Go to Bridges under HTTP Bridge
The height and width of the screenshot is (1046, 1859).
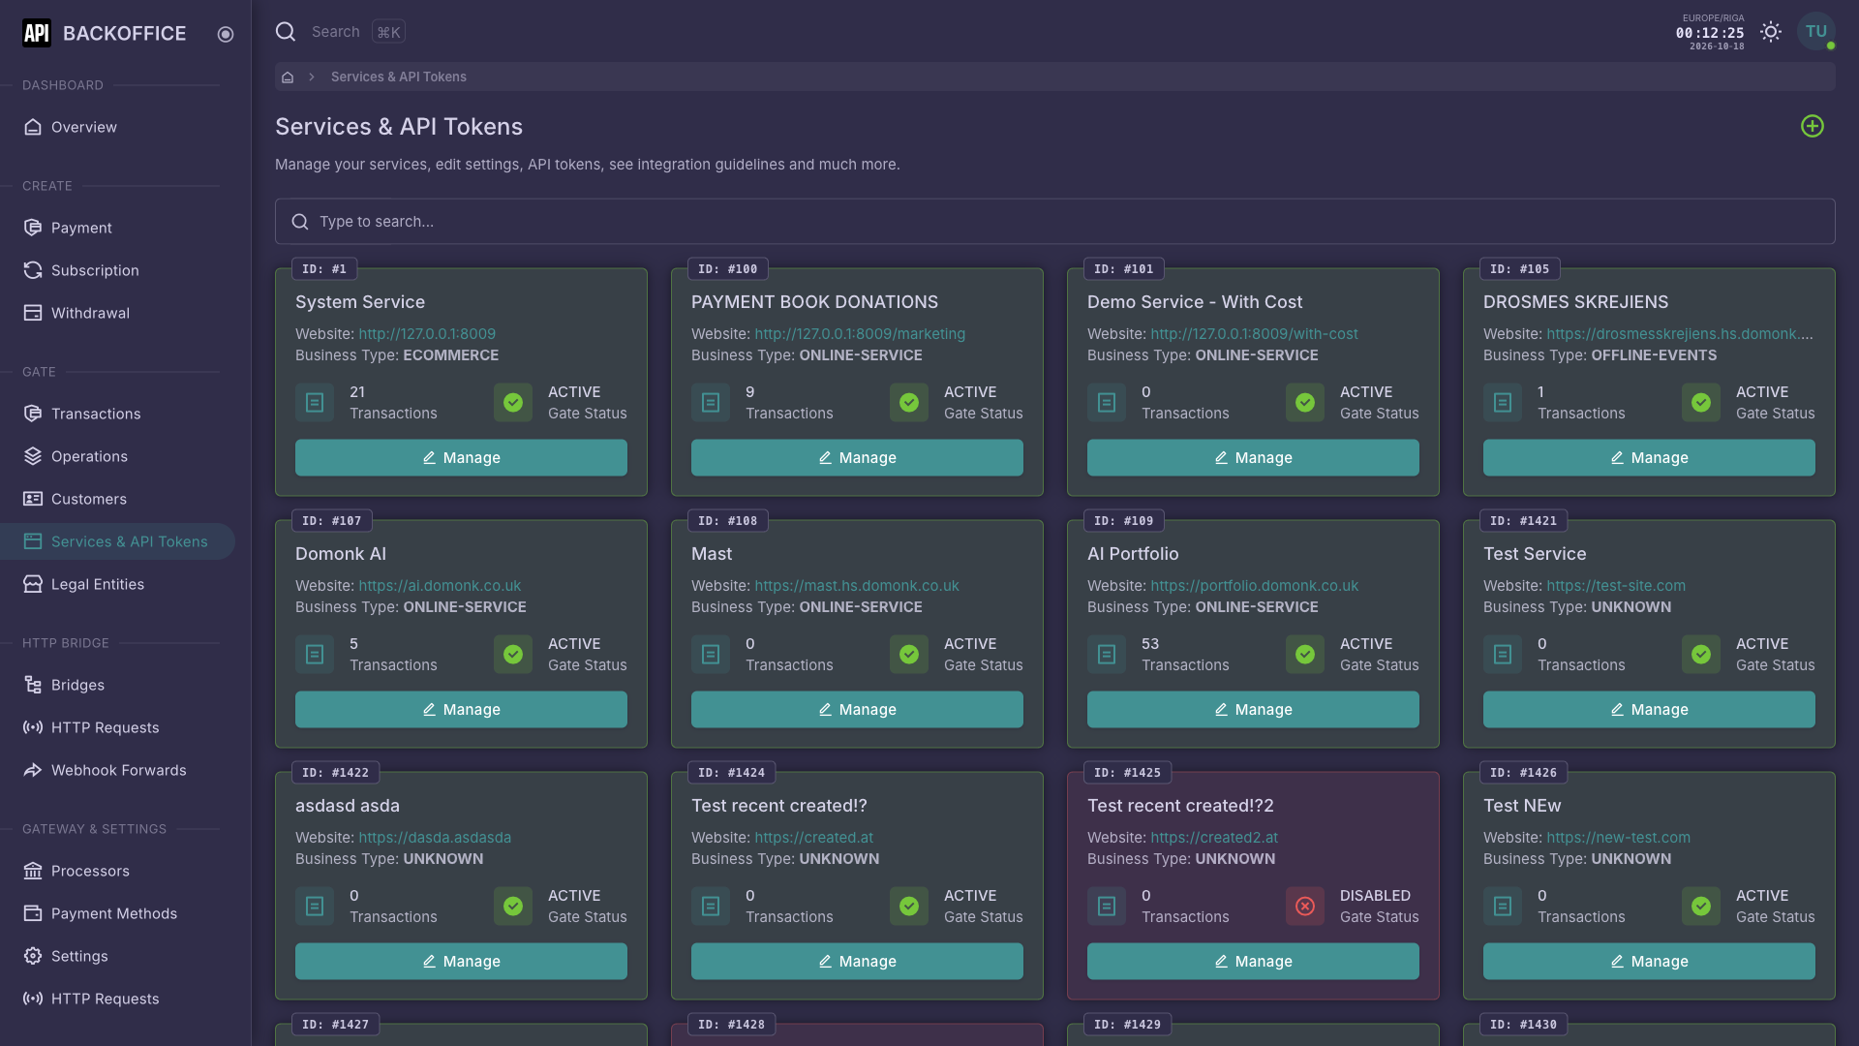point(117,685)
